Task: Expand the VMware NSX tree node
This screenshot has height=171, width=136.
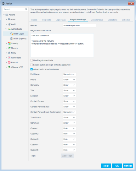Action: point(6,67)
